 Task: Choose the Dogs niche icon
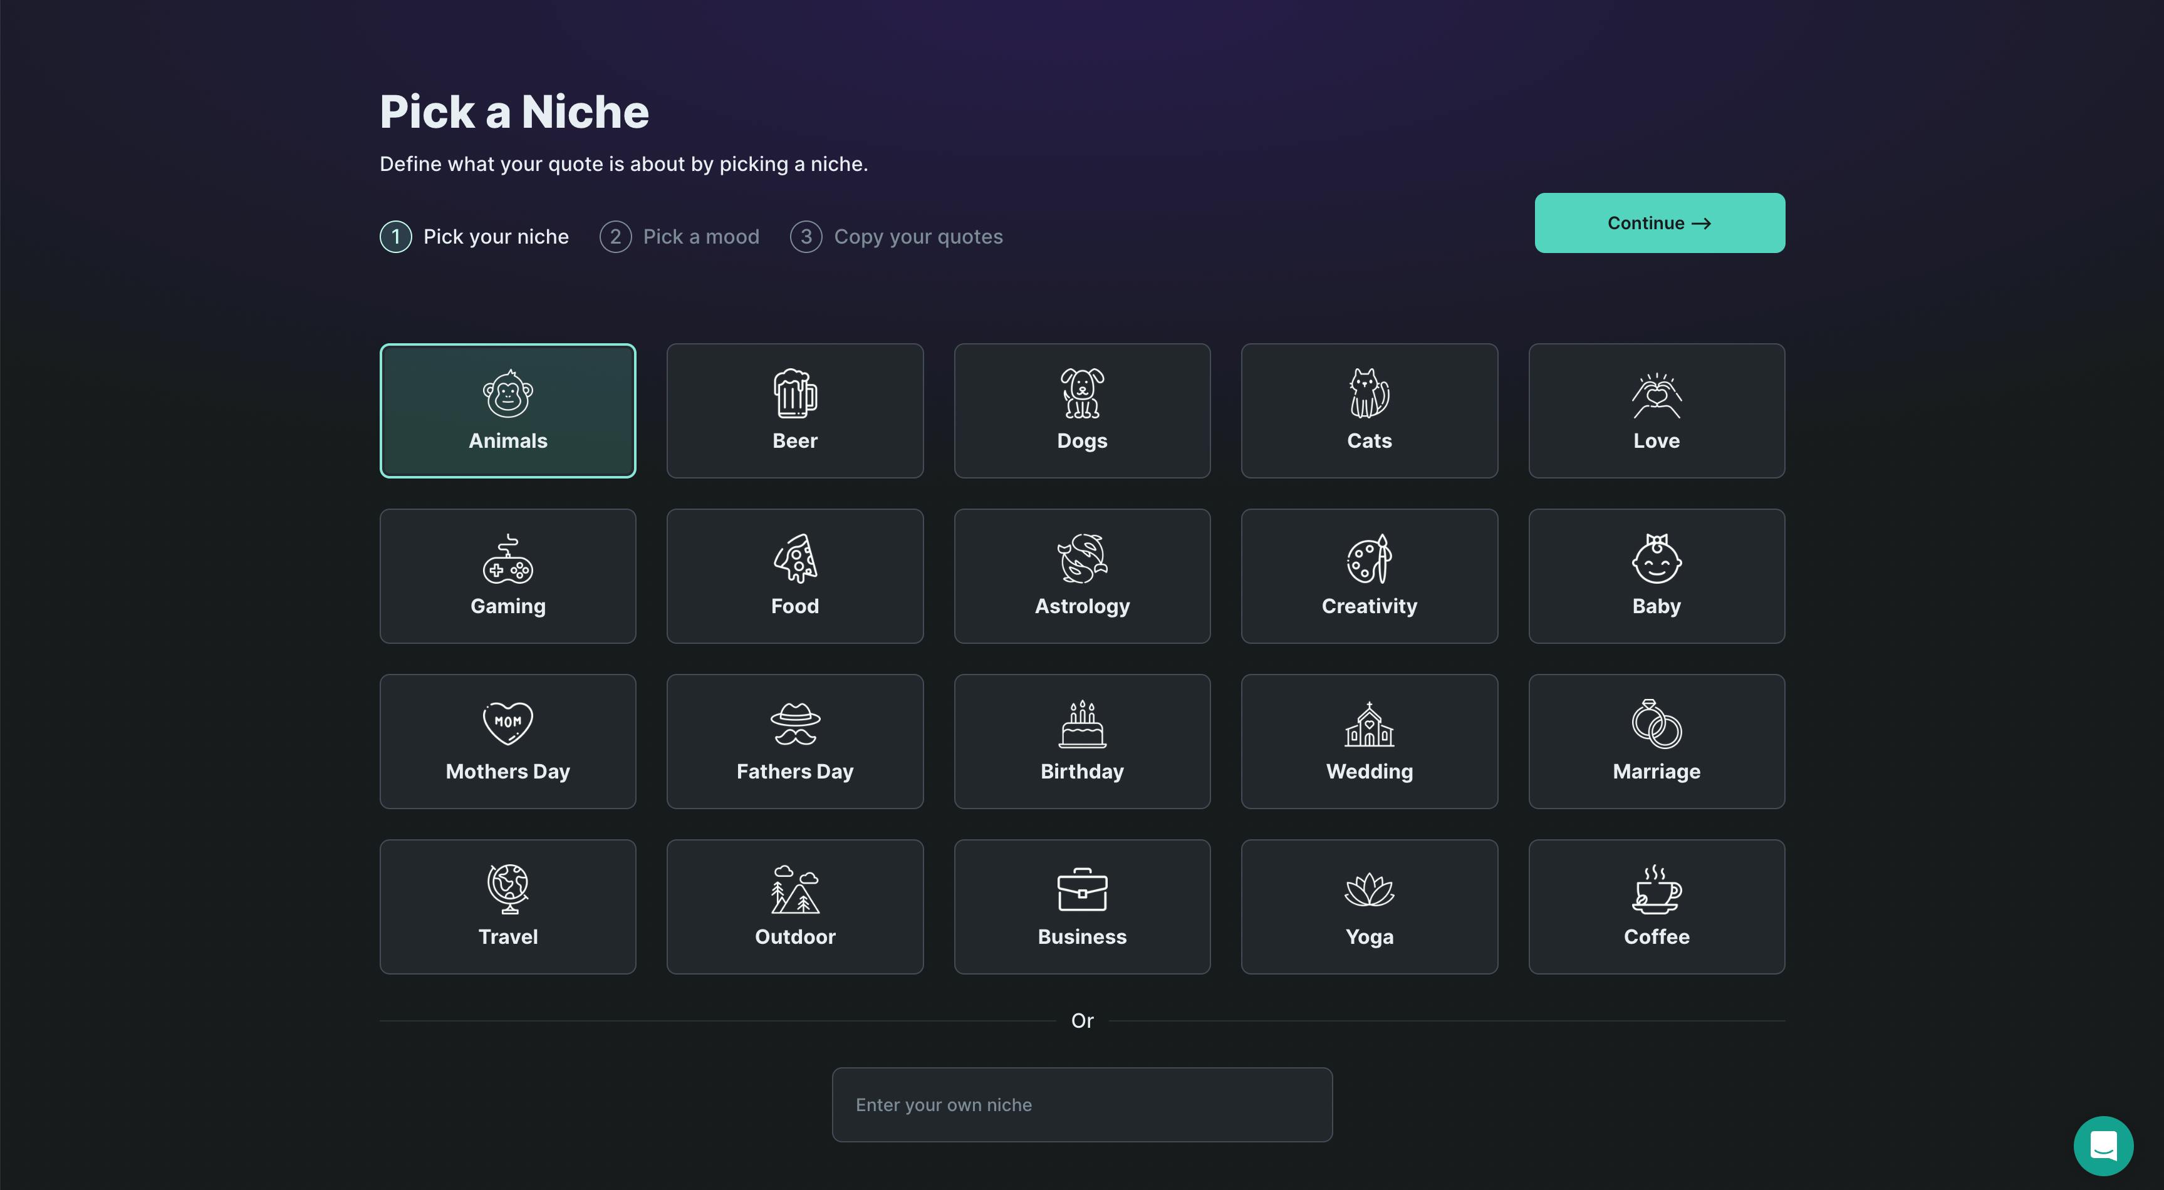tap(1082, 393)
